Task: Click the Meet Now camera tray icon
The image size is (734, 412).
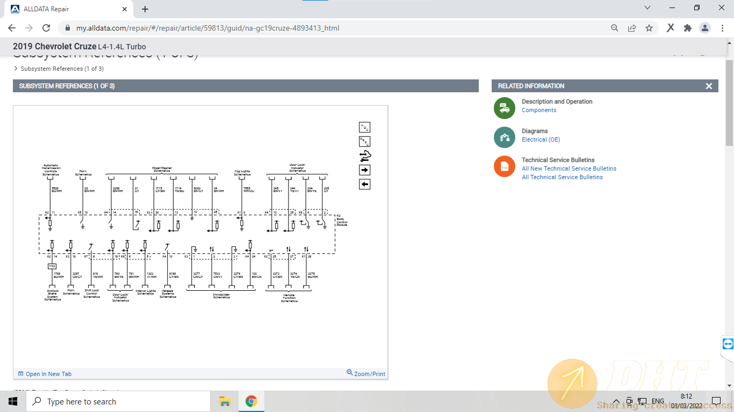Action: pos(629,401)
